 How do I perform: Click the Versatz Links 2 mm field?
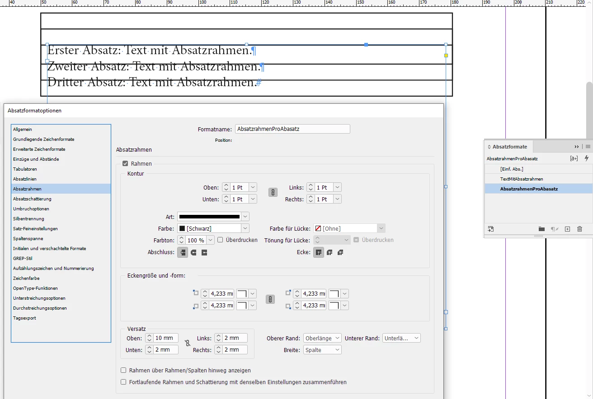[235, 338]
